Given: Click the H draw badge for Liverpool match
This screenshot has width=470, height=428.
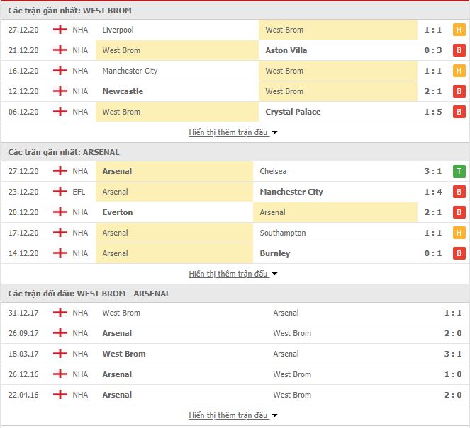Looking at the screenshot, I should [459, 30].
